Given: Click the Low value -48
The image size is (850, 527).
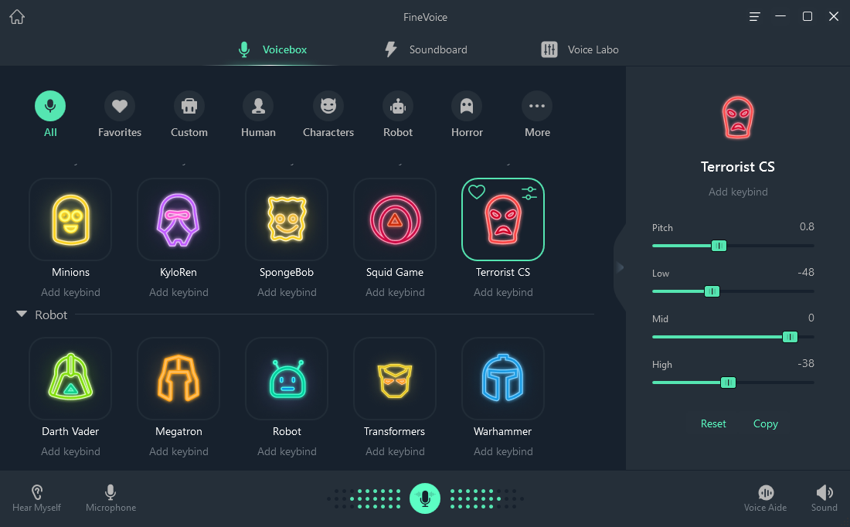Looking at the screenshot, I should [805, 272].
